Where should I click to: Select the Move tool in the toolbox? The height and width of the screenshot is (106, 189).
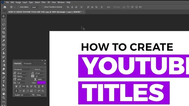coord(4,16)
